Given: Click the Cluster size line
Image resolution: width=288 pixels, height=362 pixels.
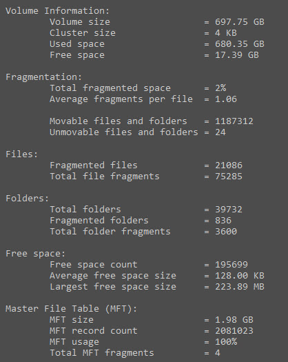Looking at the screenshot, I should click(x=143, y=33).
